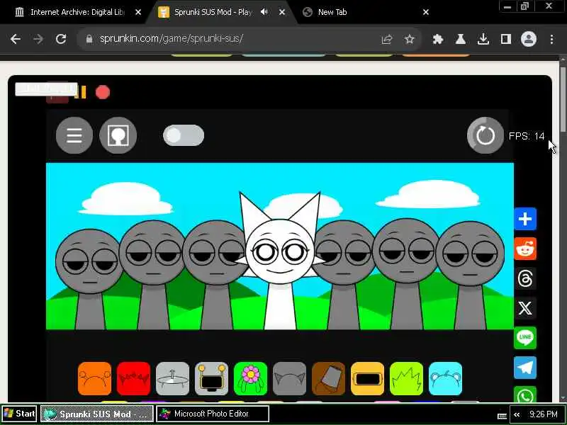Open the Chrome Labs flask icon
The width and height of the screenshot is (567, 425).
coord(460,39)
